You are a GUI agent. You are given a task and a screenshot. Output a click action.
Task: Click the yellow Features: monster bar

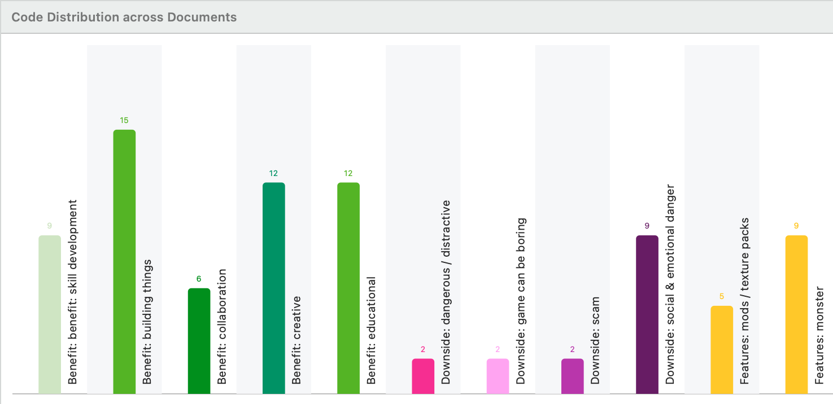pyautogui.click(x=796, y=314)
